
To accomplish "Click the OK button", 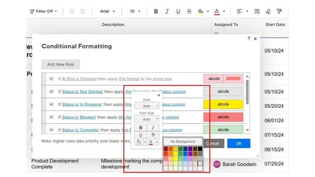I will tap(239, 144).
